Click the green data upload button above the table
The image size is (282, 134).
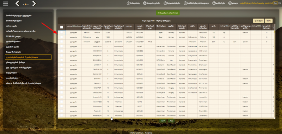click(x=168, y=13)
